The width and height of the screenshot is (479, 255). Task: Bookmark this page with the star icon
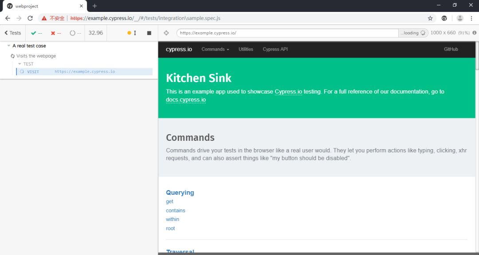pos(430,18)
